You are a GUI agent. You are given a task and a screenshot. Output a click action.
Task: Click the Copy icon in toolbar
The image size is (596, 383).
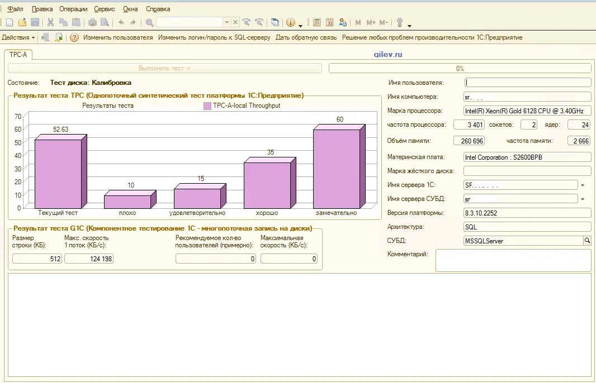point(63,22)
